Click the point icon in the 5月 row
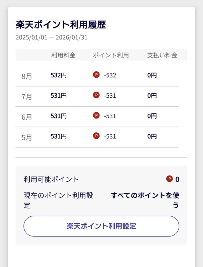Image resolution: width=203 pixels, height=267 pixels. point(96,136)
